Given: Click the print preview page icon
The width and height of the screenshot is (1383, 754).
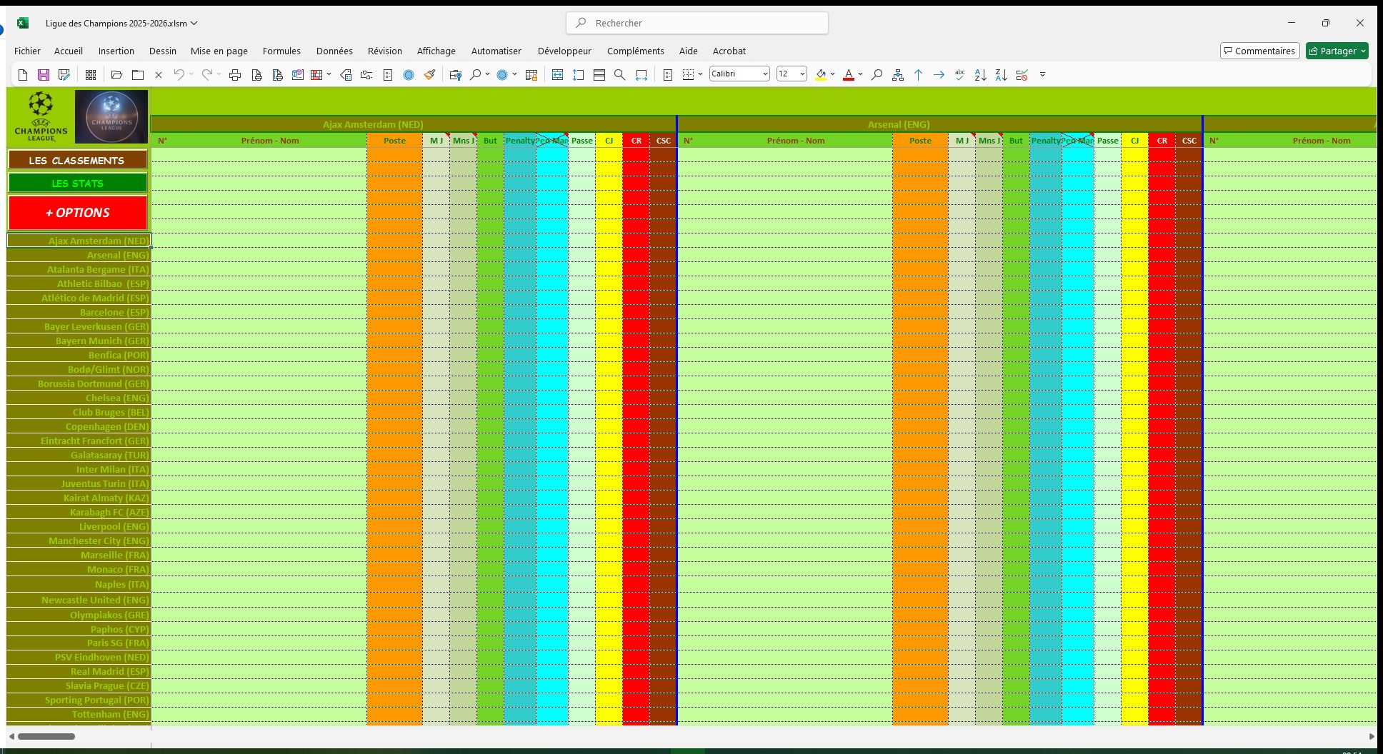Looking at the screenshot, I should tap(256, 74).
